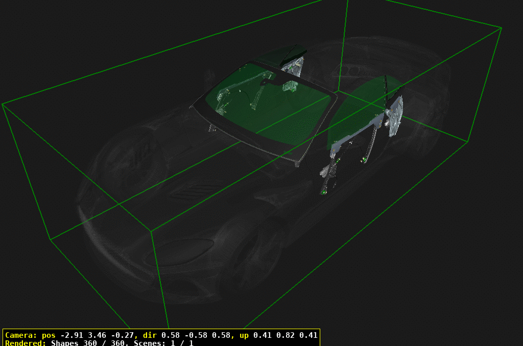Screen dimensions: 523x346
Task: Click the left-most corner of green bounding box
Action: click(x=3, y=104)
